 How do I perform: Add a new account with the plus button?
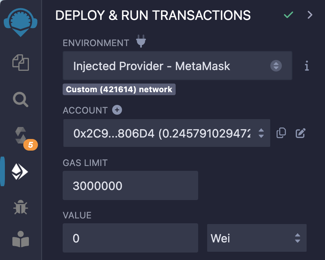pos(117,110)
